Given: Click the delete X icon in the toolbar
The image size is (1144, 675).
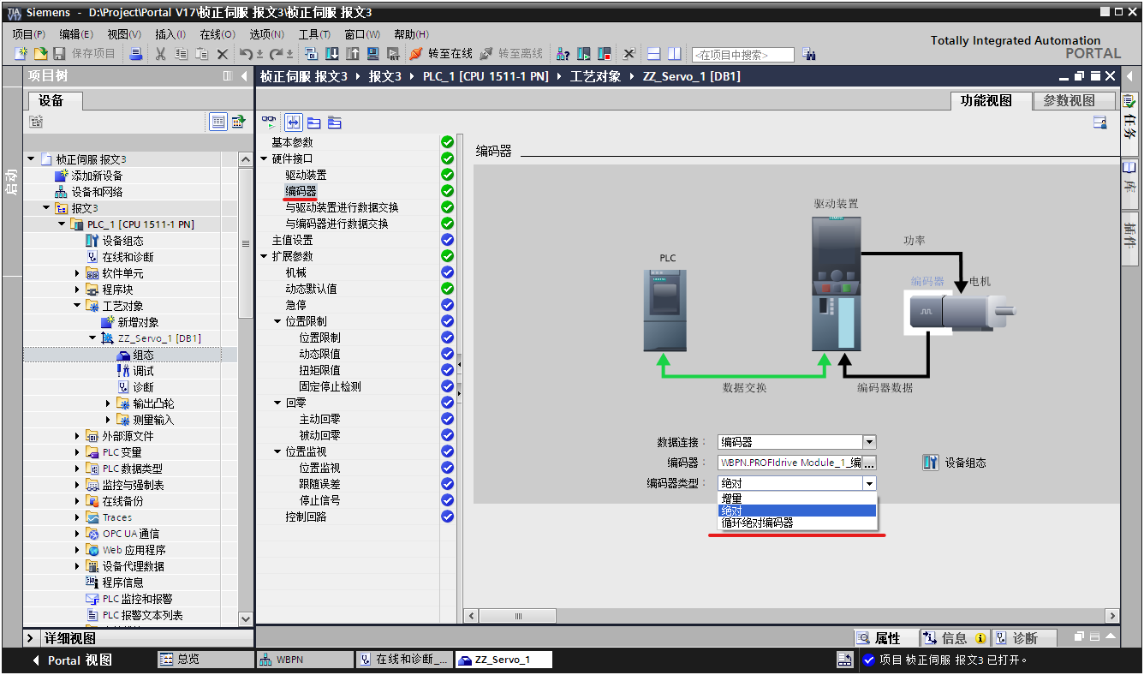Looking at the screenshot, I should click(223, 54).
